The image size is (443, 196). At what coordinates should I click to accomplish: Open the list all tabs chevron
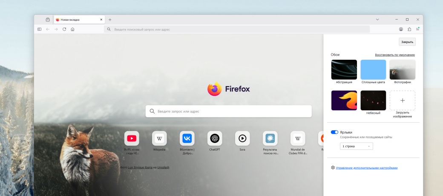377,20
